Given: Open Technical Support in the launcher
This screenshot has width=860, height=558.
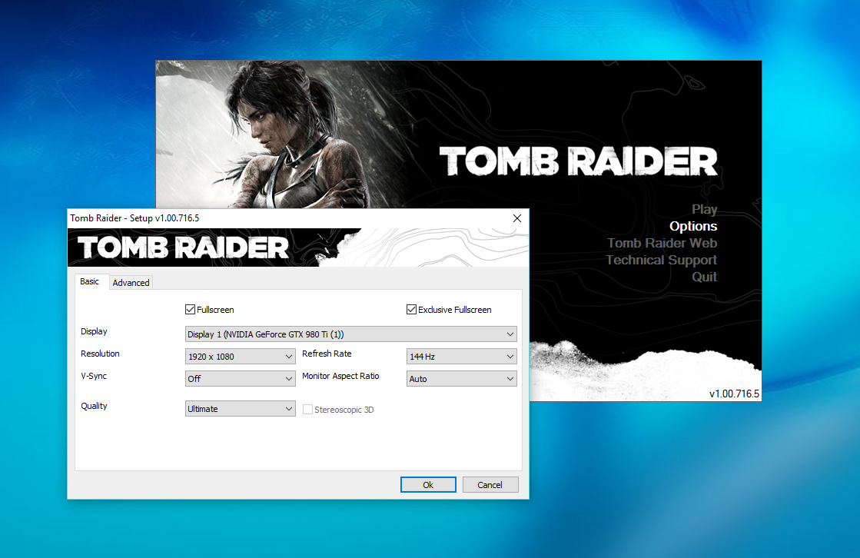Looking at the screenshot, I should [662, 260].
